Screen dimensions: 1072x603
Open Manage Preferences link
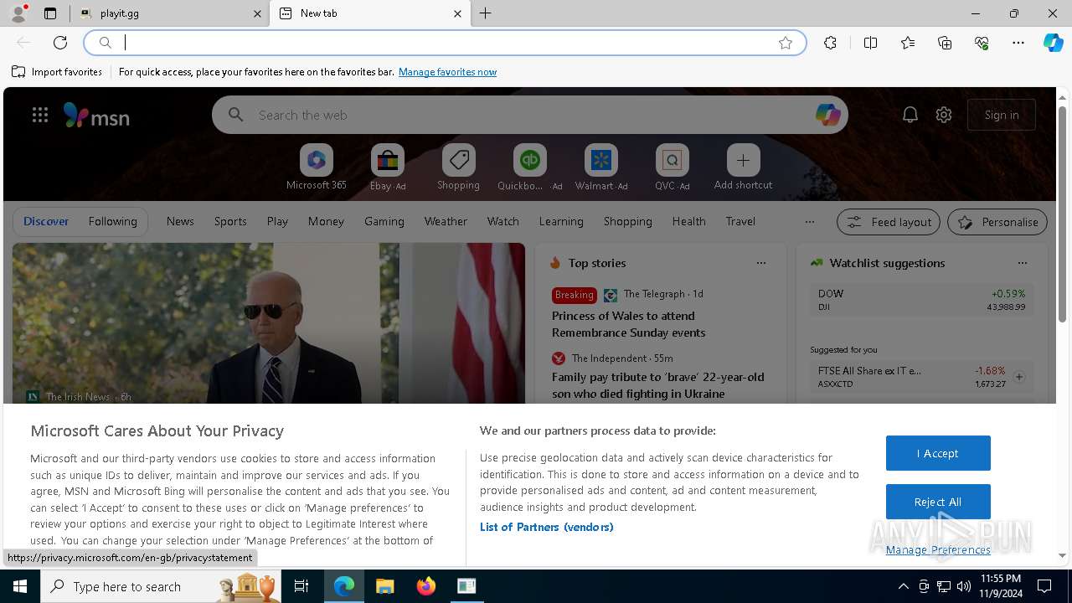(x=938, y=549)
